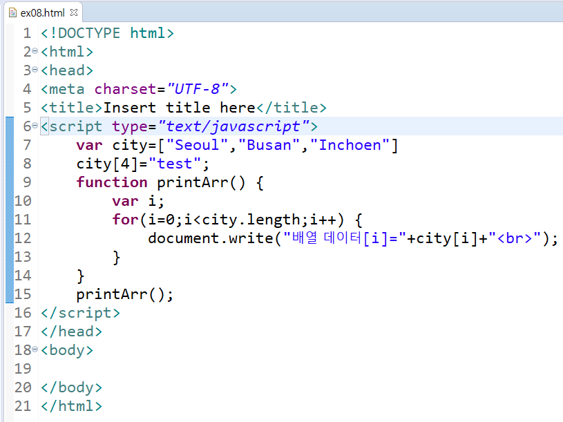The height and width of the screenshot is (422, 563).
Task: Collapse the html tag fold on line 2
Action: pos(35,51)
